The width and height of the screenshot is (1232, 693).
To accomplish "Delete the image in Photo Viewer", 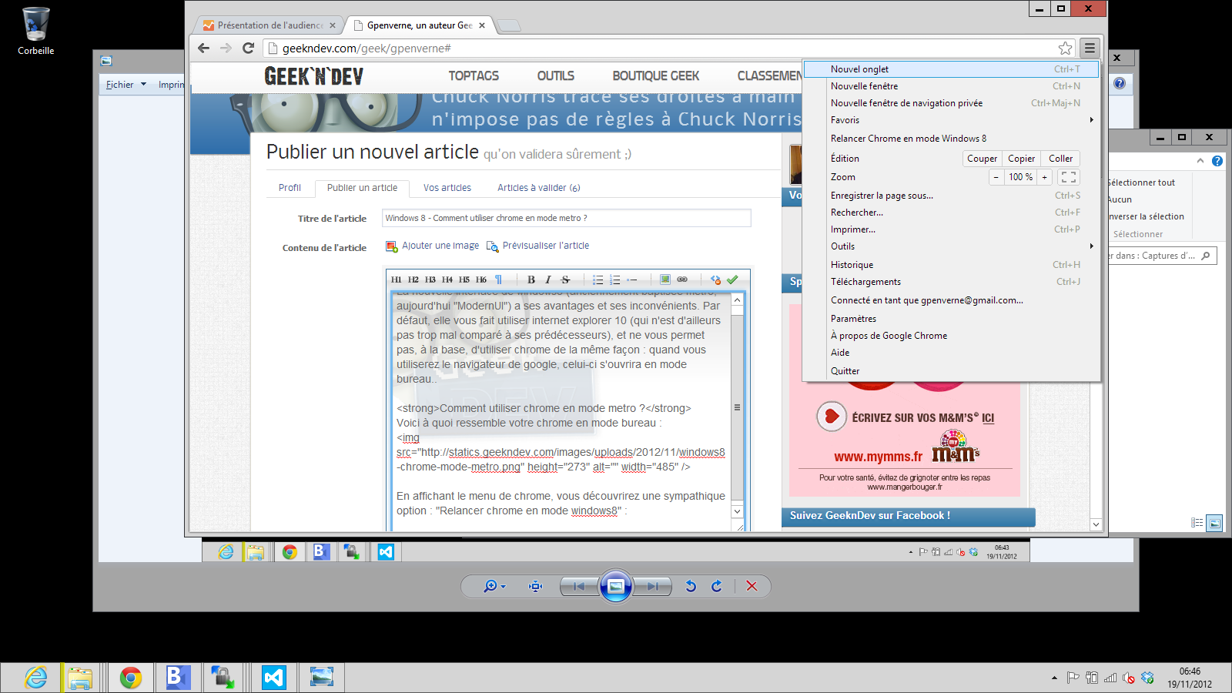I will 752,586.
